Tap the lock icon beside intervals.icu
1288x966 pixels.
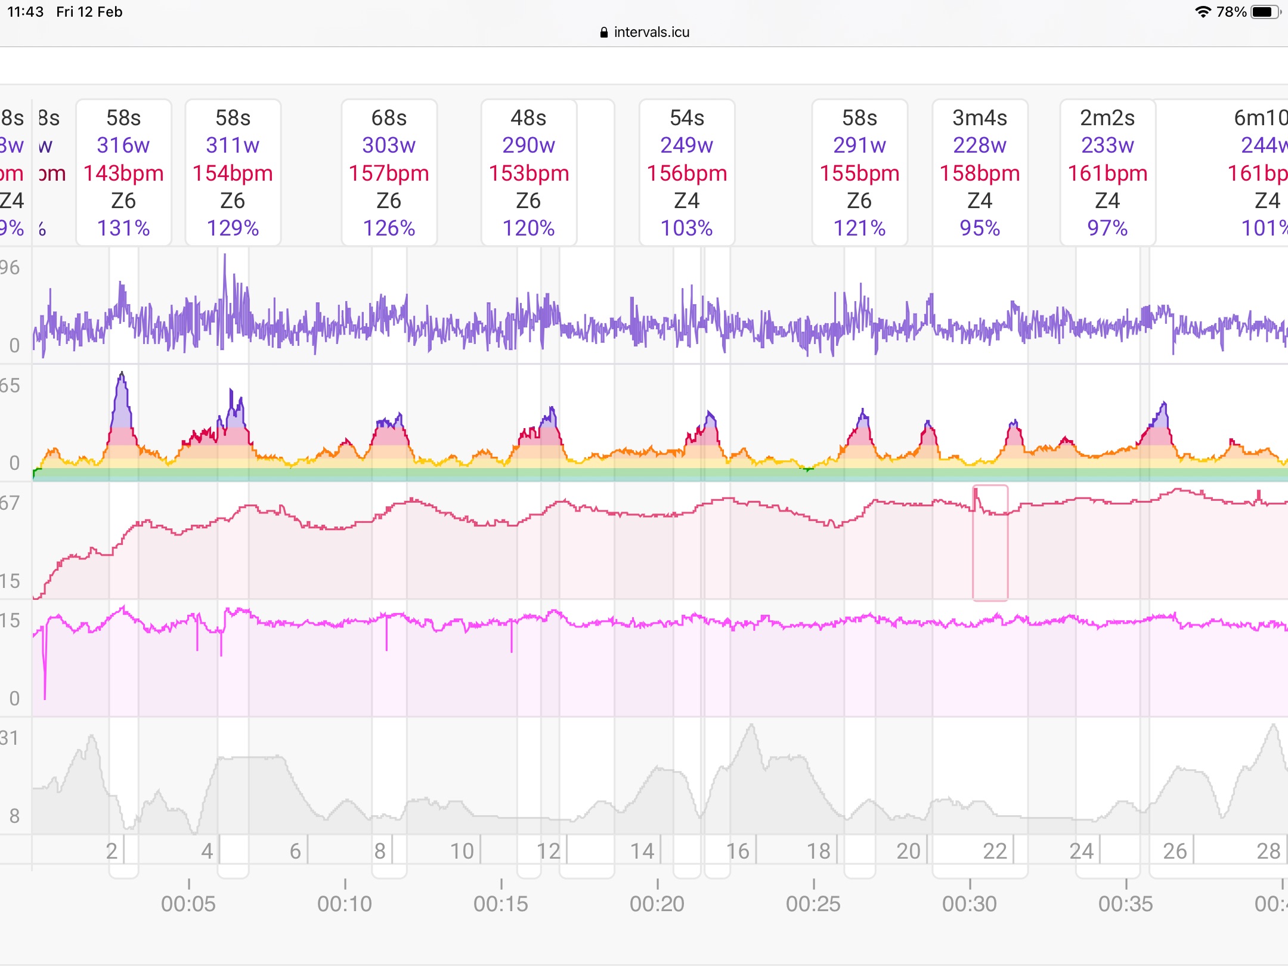(604, 32)
